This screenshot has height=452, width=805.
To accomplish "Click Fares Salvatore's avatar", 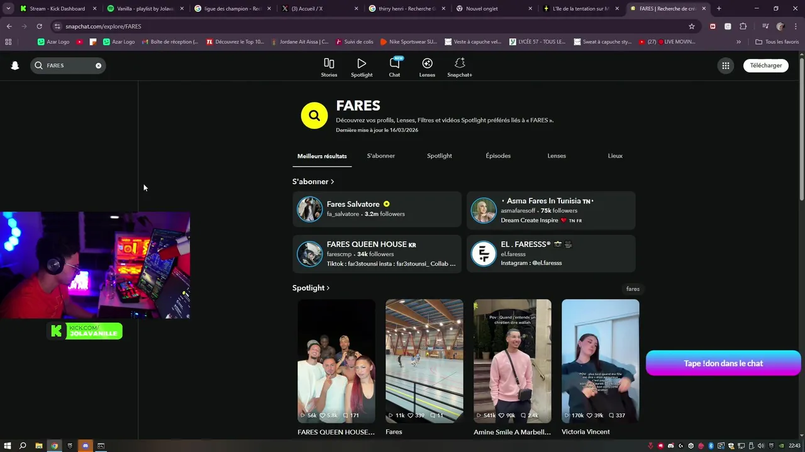I will (x=309, y=210).
